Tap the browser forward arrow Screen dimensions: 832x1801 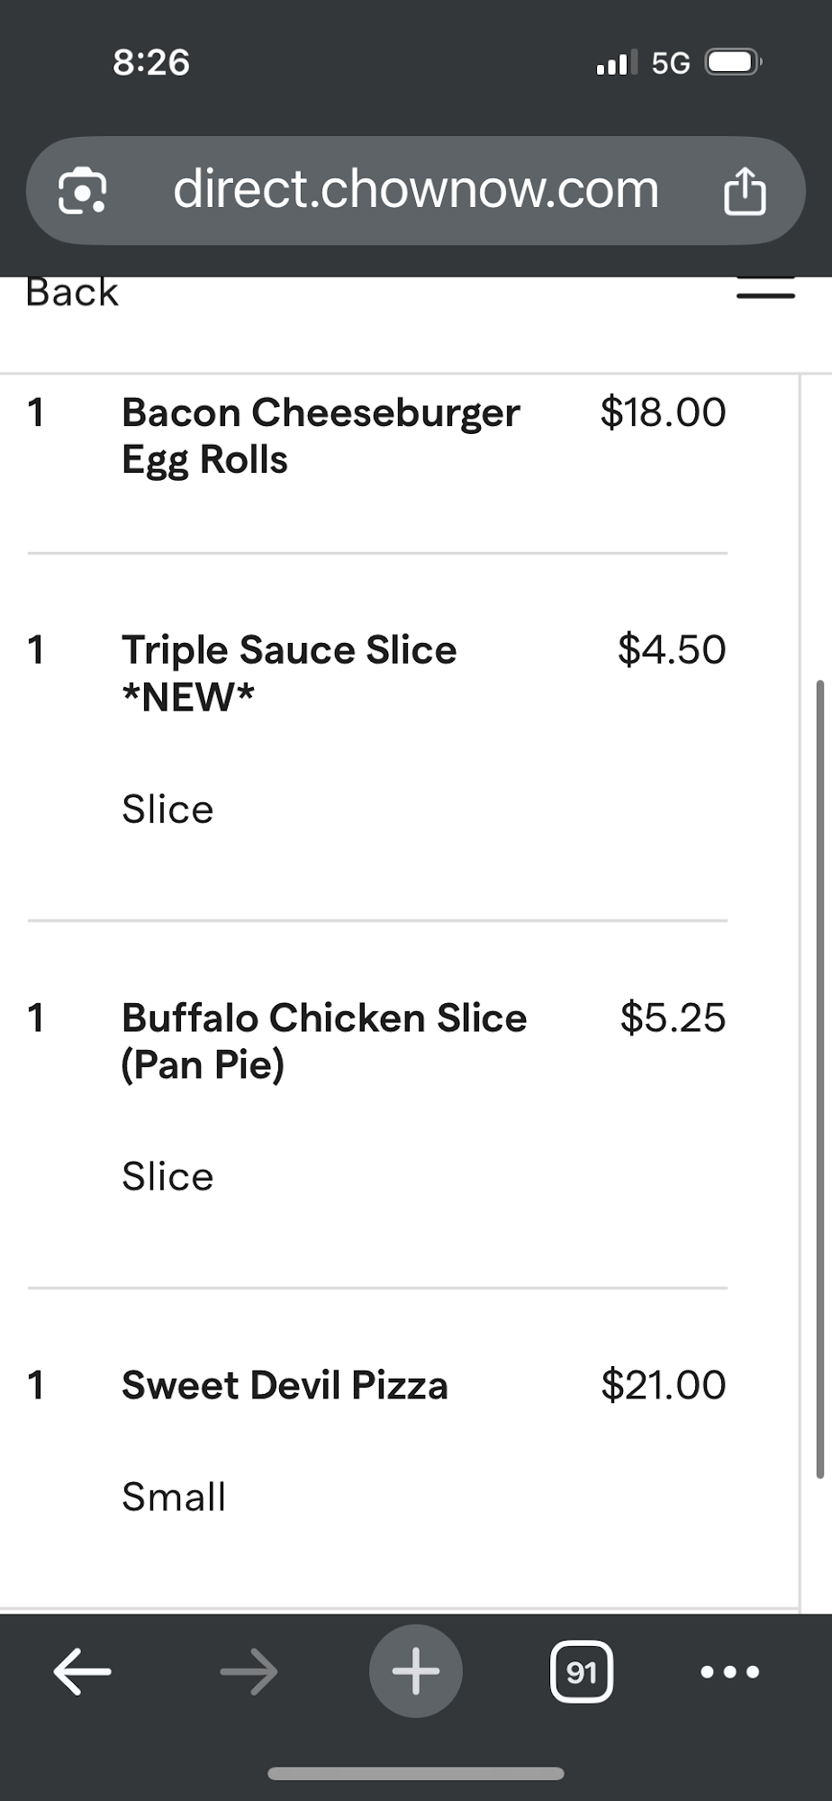coord(249,1672)
